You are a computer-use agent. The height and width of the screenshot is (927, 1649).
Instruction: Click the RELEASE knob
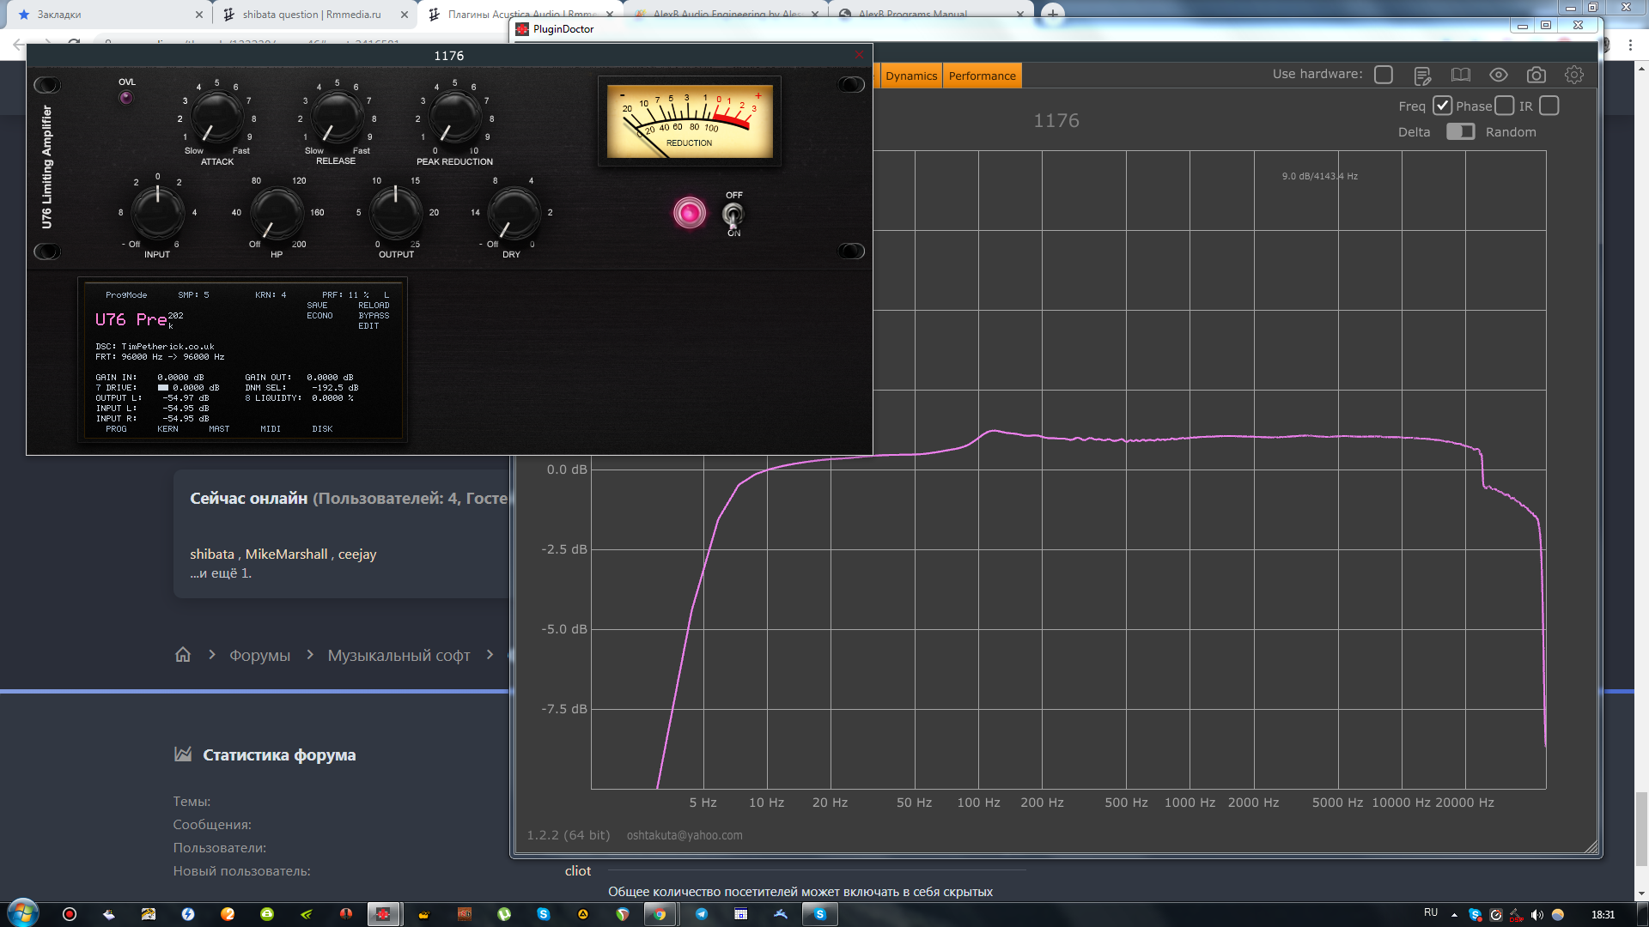coord(336,118)
